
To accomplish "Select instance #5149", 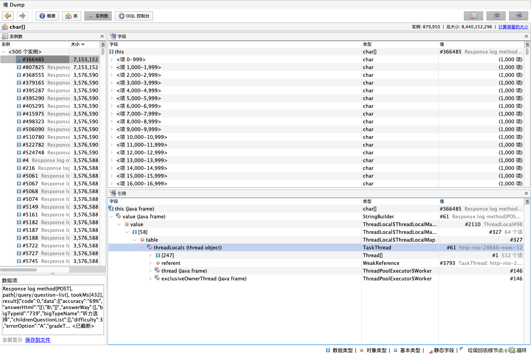I will pyautogui.click(x=50, y=207).
